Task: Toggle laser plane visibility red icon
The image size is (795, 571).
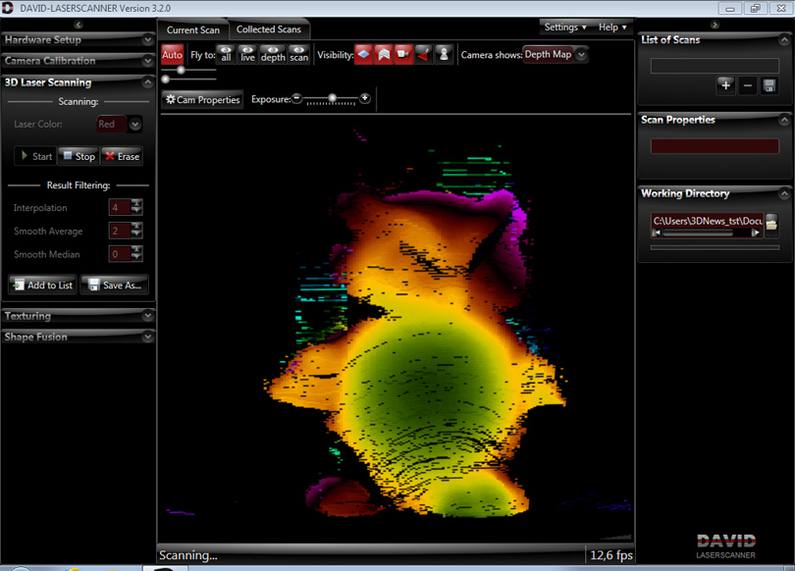Action: click(423, 54)
